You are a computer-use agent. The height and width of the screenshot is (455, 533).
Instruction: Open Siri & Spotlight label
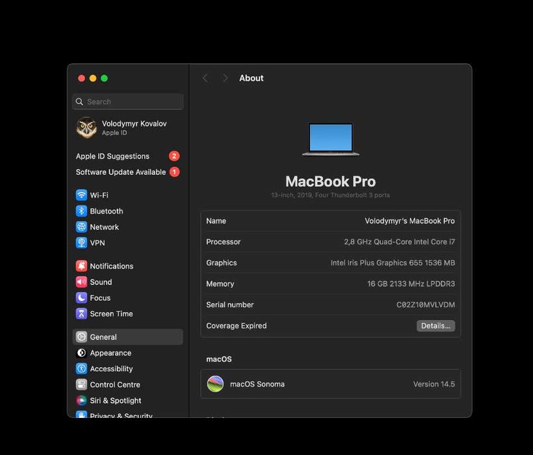(115, 400)
